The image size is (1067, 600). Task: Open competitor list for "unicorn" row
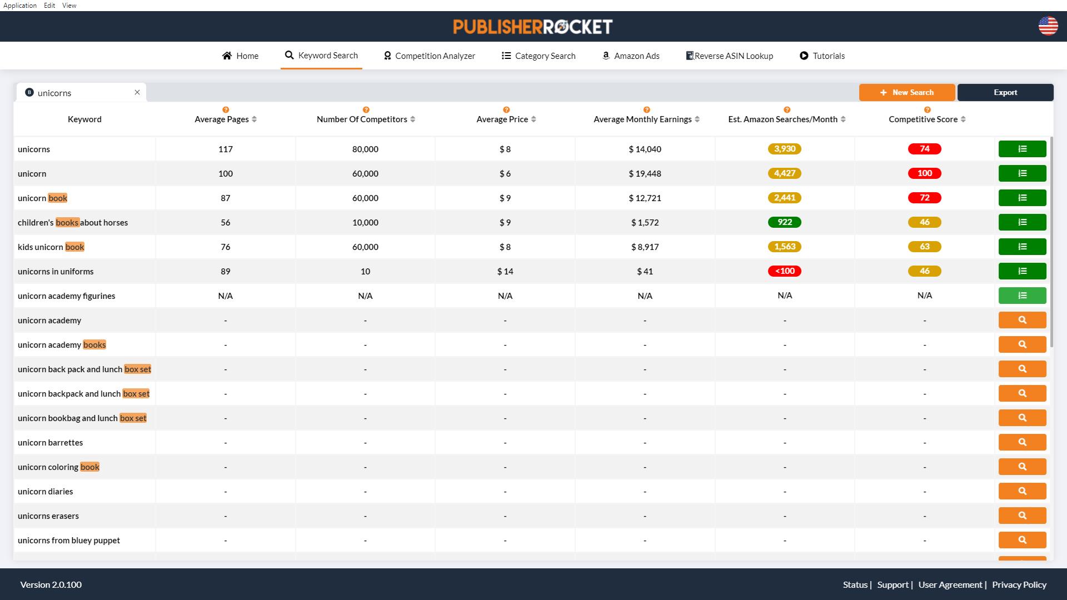pyautogui.click(x=1022, y=173)
